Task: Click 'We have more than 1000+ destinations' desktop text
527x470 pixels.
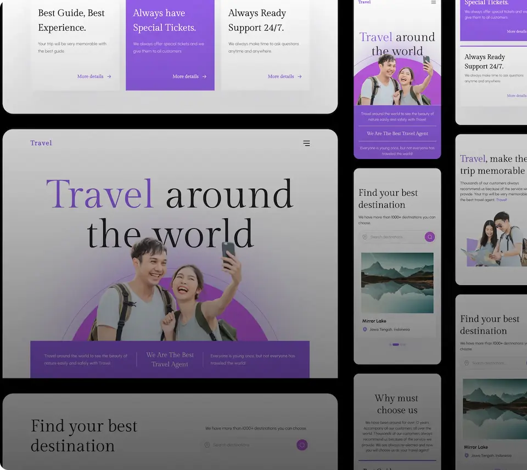Action: (x=255, y=428)
